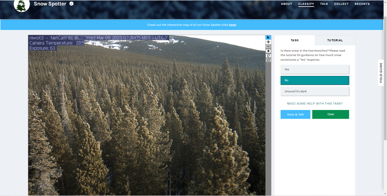The height and width of the screenshot is (196, 387).
Task: Open the Talk page
Action: [x=324, y=4]
